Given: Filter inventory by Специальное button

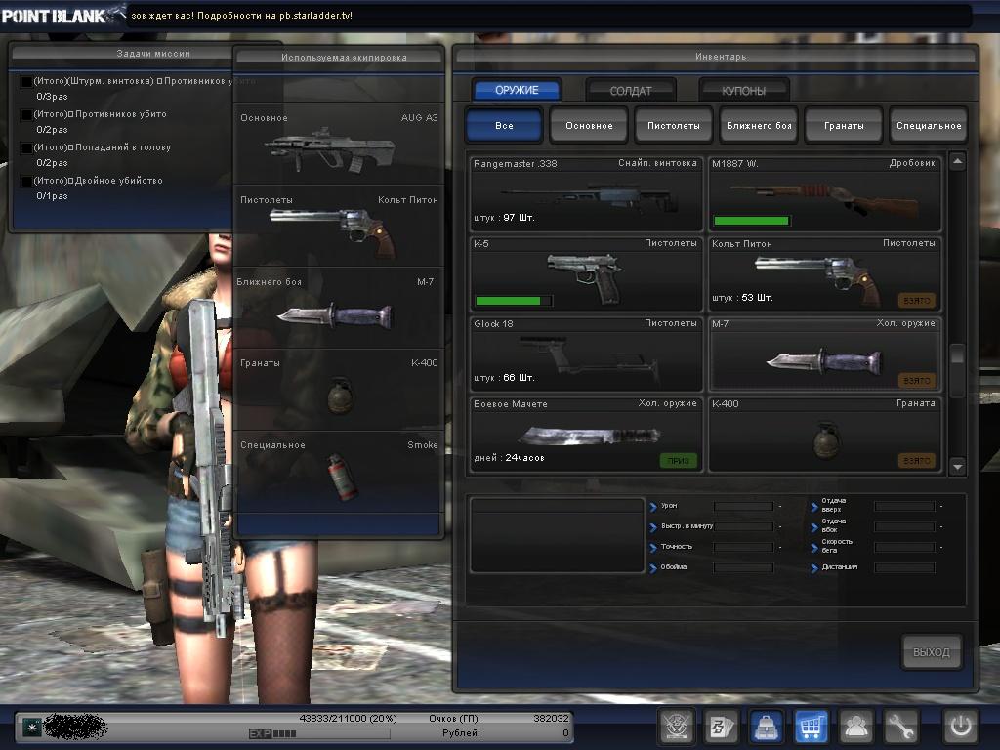Looking at the screenshot, I should tap(929, 126).
